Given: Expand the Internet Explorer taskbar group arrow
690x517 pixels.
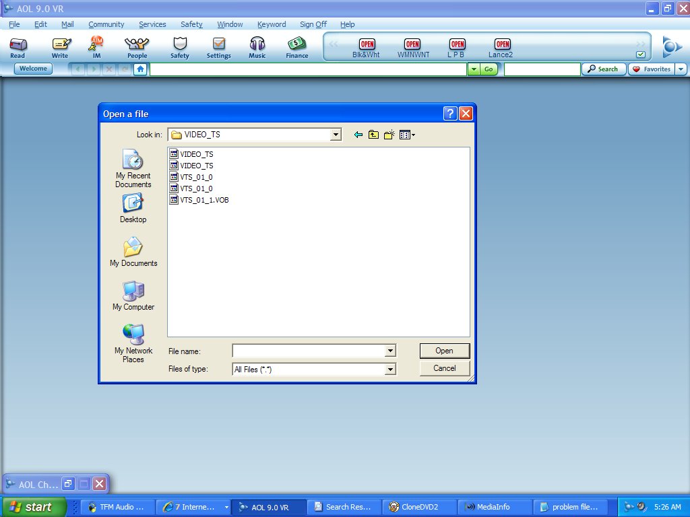Looking at the screenshot, I should click(x=226, y=507).
